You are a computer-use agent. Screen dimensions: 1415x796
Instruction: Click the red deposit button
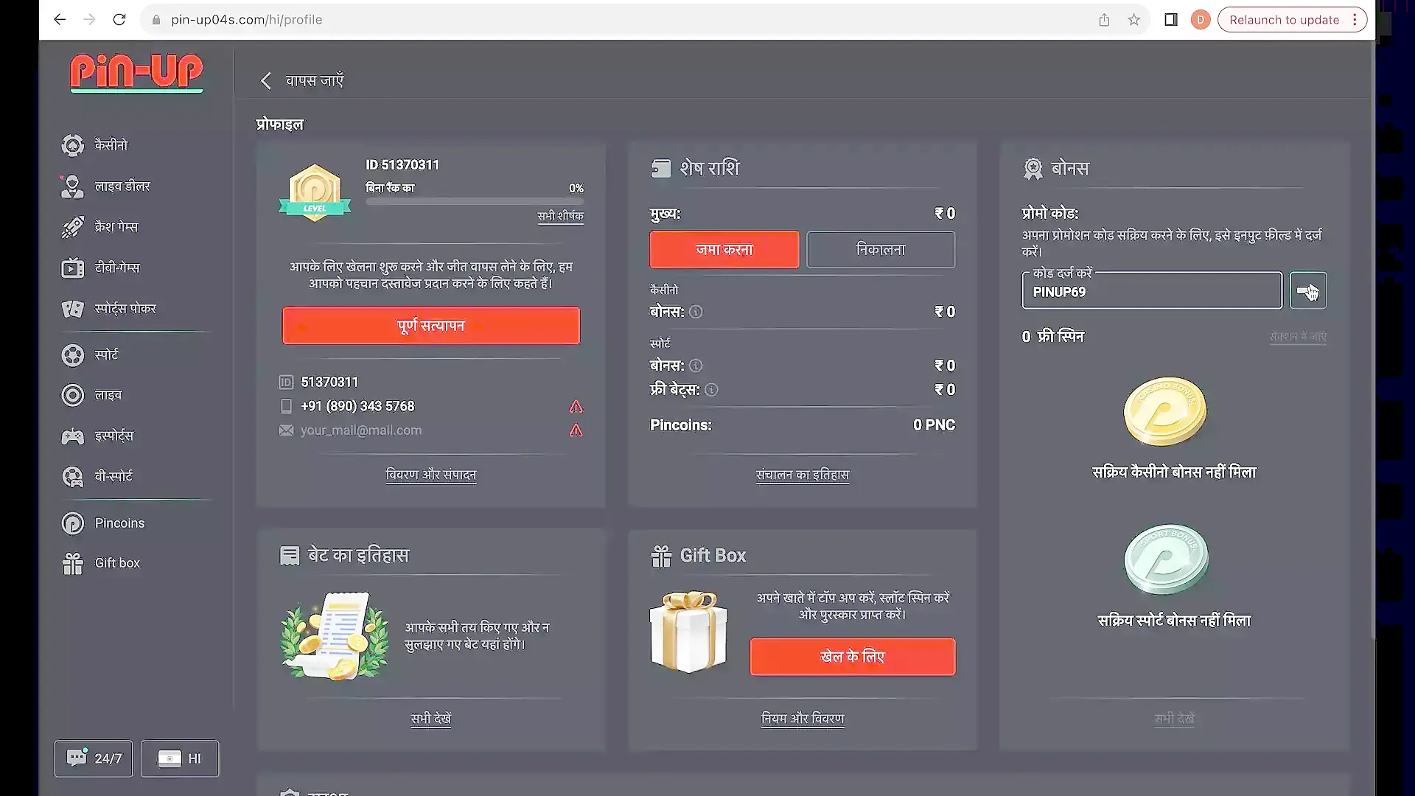[x=724, y=250]
